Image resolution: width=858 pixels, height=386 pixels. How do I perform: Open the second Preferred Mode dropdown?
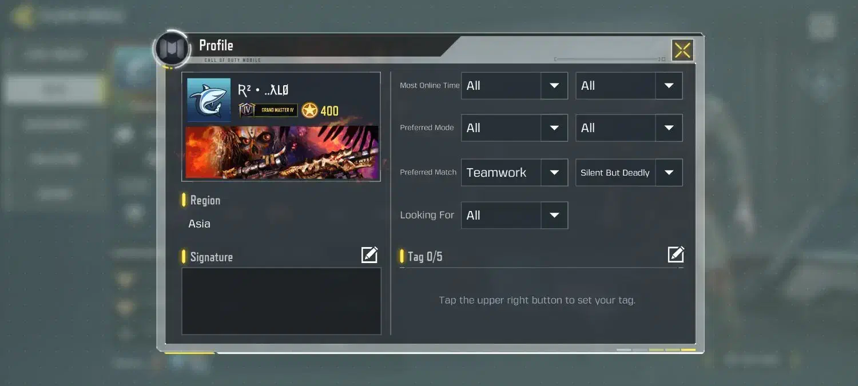tap(629, 128)
